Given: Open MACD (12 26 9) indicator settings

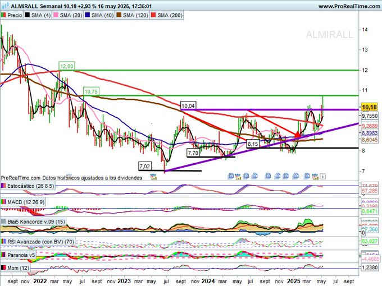Looking at the screenshot, I should point(26,202).
